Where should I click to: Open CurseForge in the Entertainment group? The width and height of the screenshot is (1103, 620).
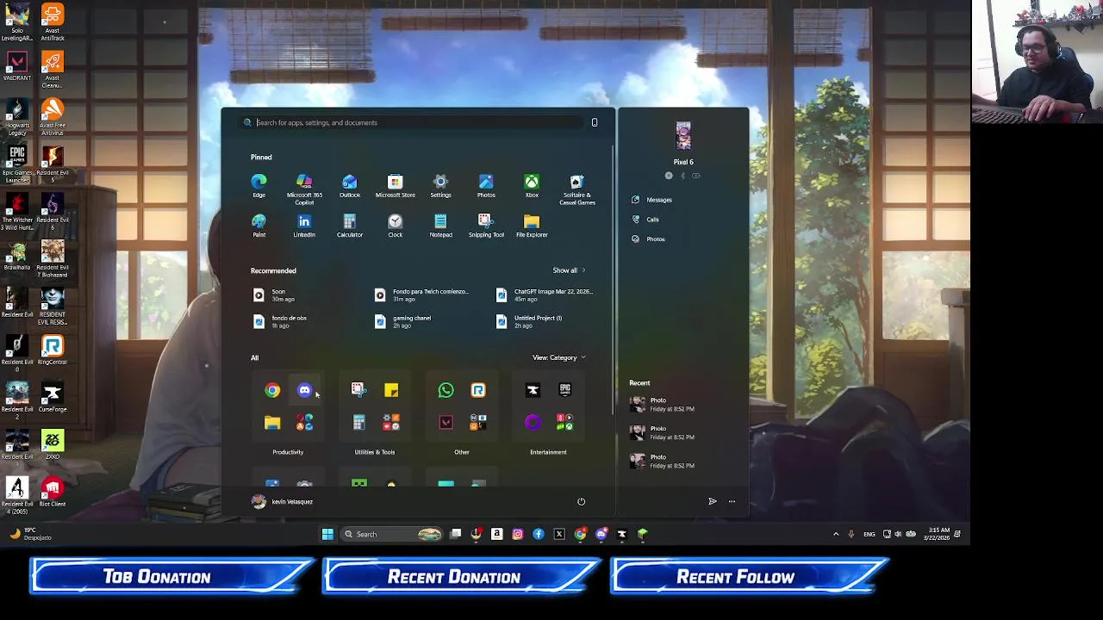click(x=533, y=391)
